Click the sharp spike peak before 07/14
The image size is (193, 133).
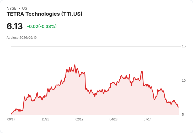[142, 71]
